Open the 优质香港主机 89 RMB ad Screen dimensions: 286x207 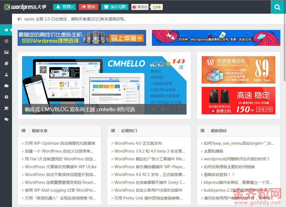pyautogui.click(x=239, y=70)
